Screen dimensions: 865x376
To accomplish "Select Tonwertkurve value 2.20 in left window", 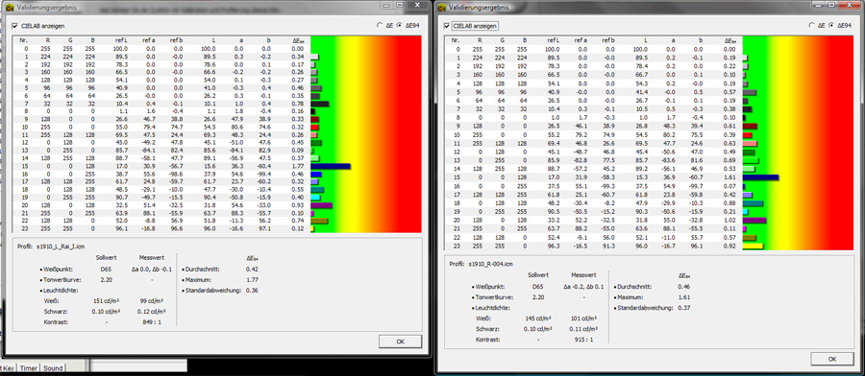I will click(x=107, y=280).
